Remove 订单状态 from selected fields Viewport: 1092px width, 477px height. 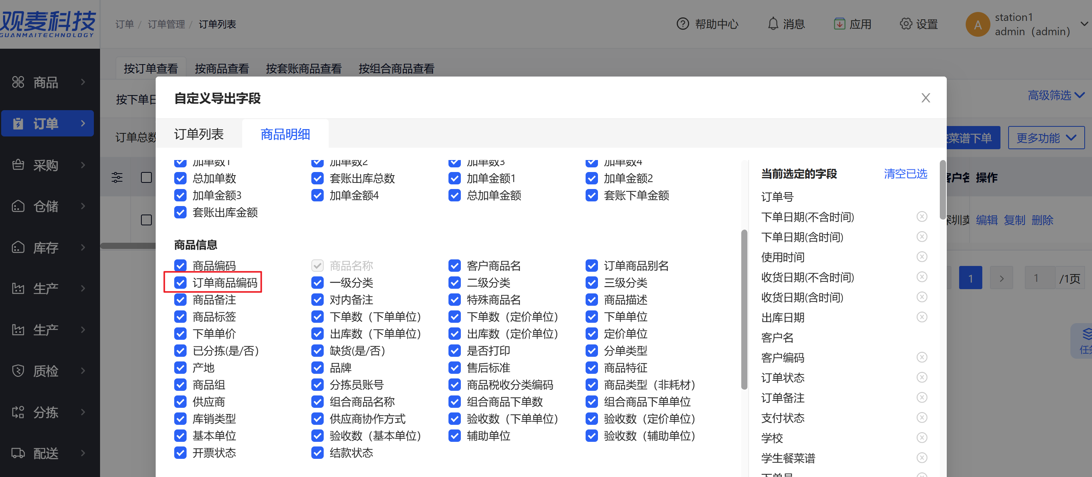(x=922, y=377)
